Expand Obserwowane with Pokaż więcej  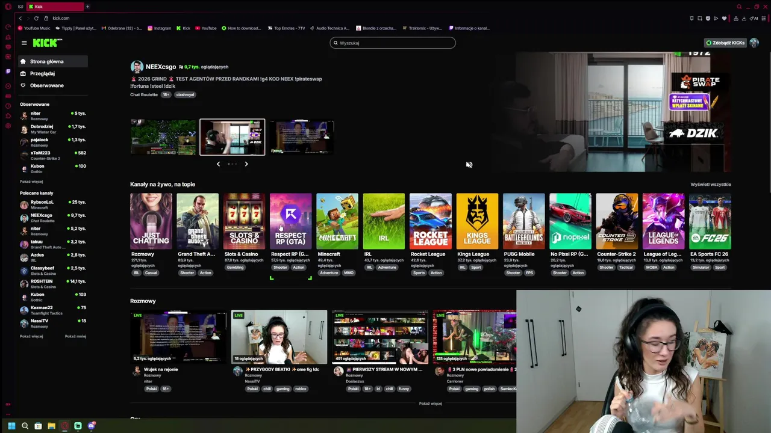[31, 182]
